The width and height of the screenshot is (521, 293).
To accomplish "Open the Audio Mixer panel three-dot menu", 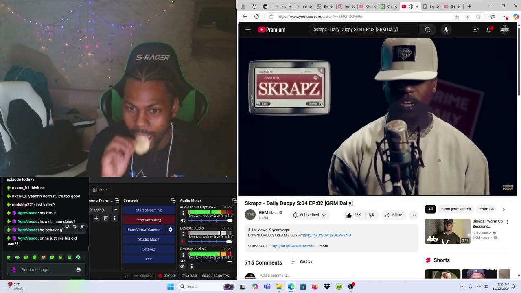I will (191, 266).
